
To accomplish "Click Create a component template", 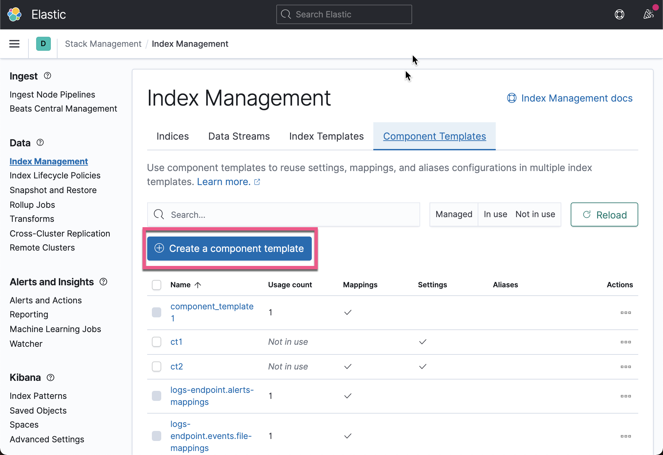I will [229, 249].
